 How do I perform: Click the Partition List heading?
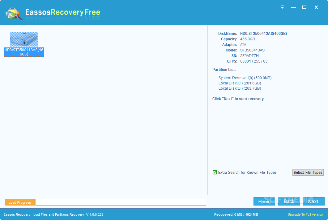pyautogui.click(x=224, y=70)
